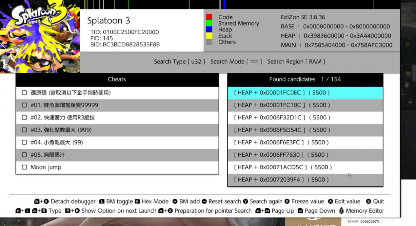This screenshot has height=226, width=416.
Task: Click the TID: 0100C2500FC20000 text
Action: (125, 32)
